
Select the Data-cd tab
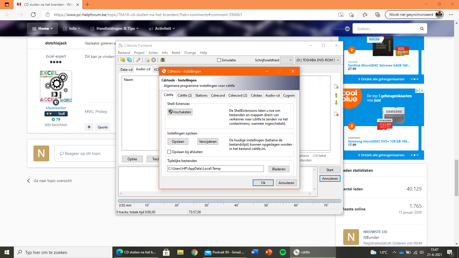click(127, 70)
